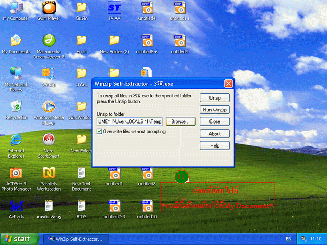
Task: Click the Help button
Action: pyautogui.click(x=215, y=145)
